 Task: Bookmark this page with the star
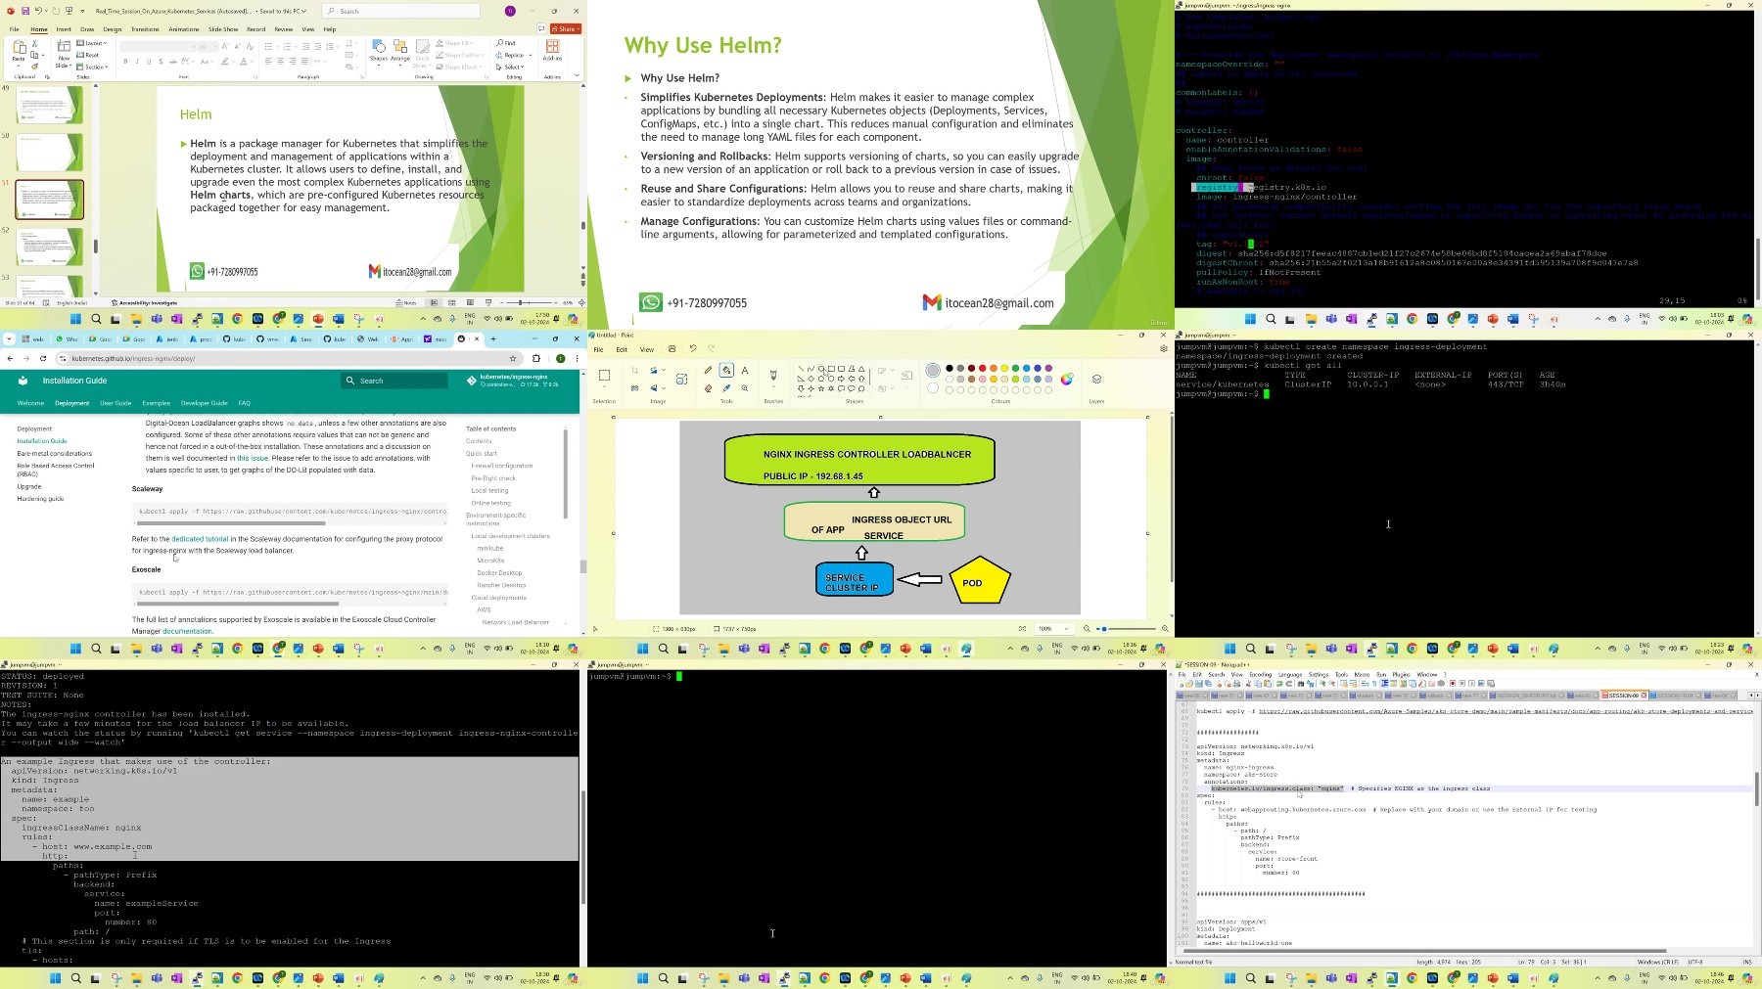point(513,359)
